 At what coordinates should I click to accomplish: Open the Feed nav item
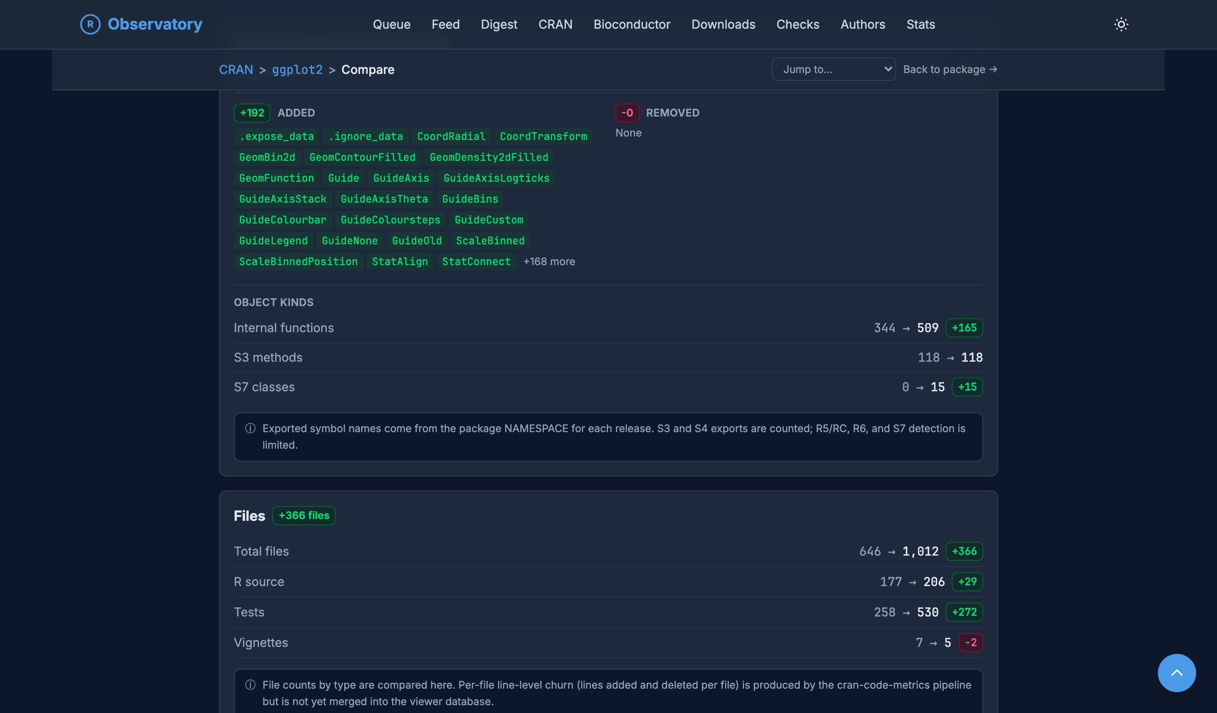coord(445,24)
